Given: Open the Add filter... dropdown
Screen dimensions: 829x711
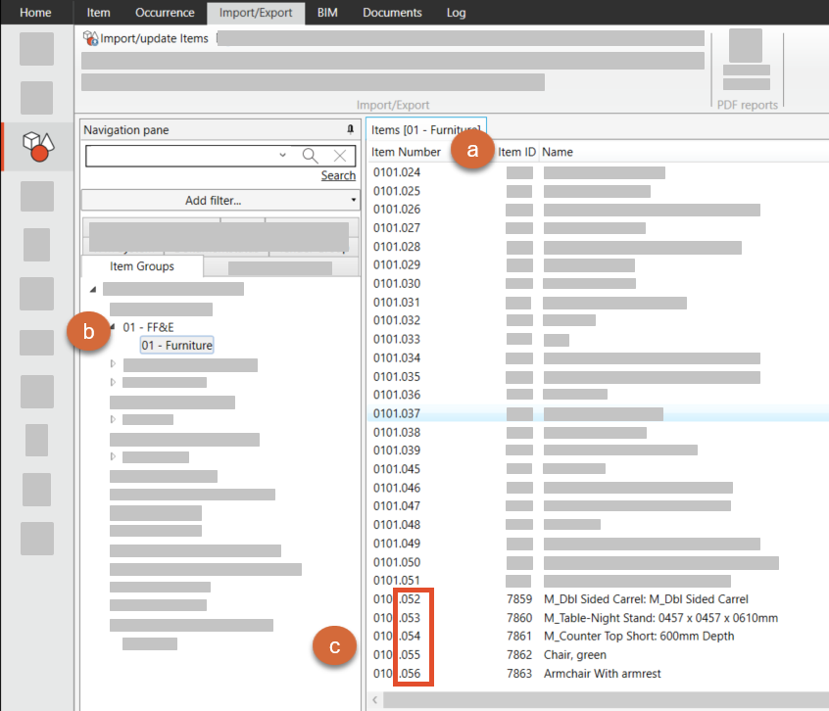Looking at the screenshot, I should [x=220, y=200].
